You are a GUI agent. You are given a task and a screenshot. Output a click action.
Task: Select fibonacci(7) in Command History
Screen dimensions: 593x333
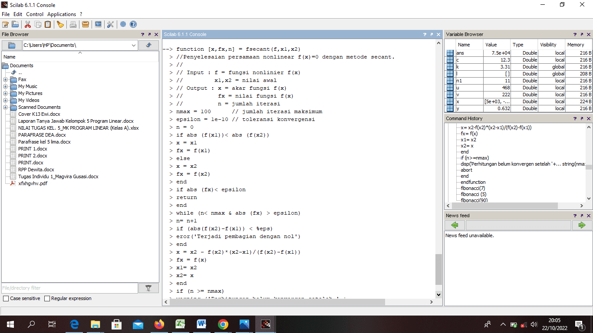click(x=473, y=188)
